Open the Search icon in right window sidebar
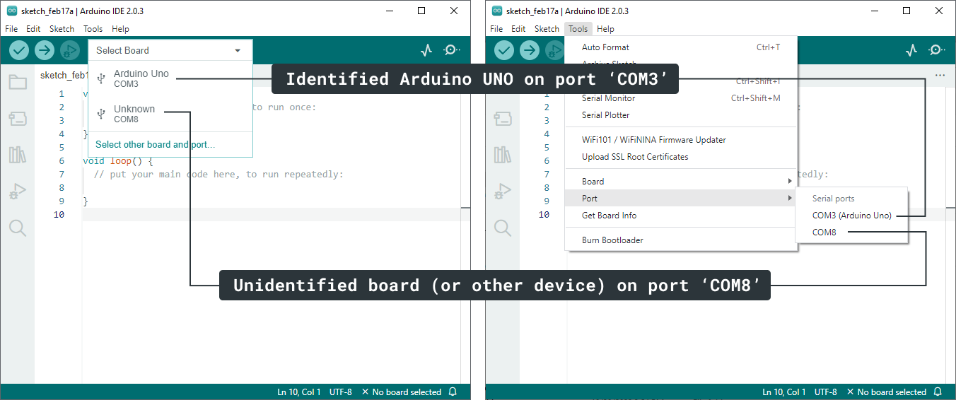Viewport: 956px width, 400px height. 503,228
